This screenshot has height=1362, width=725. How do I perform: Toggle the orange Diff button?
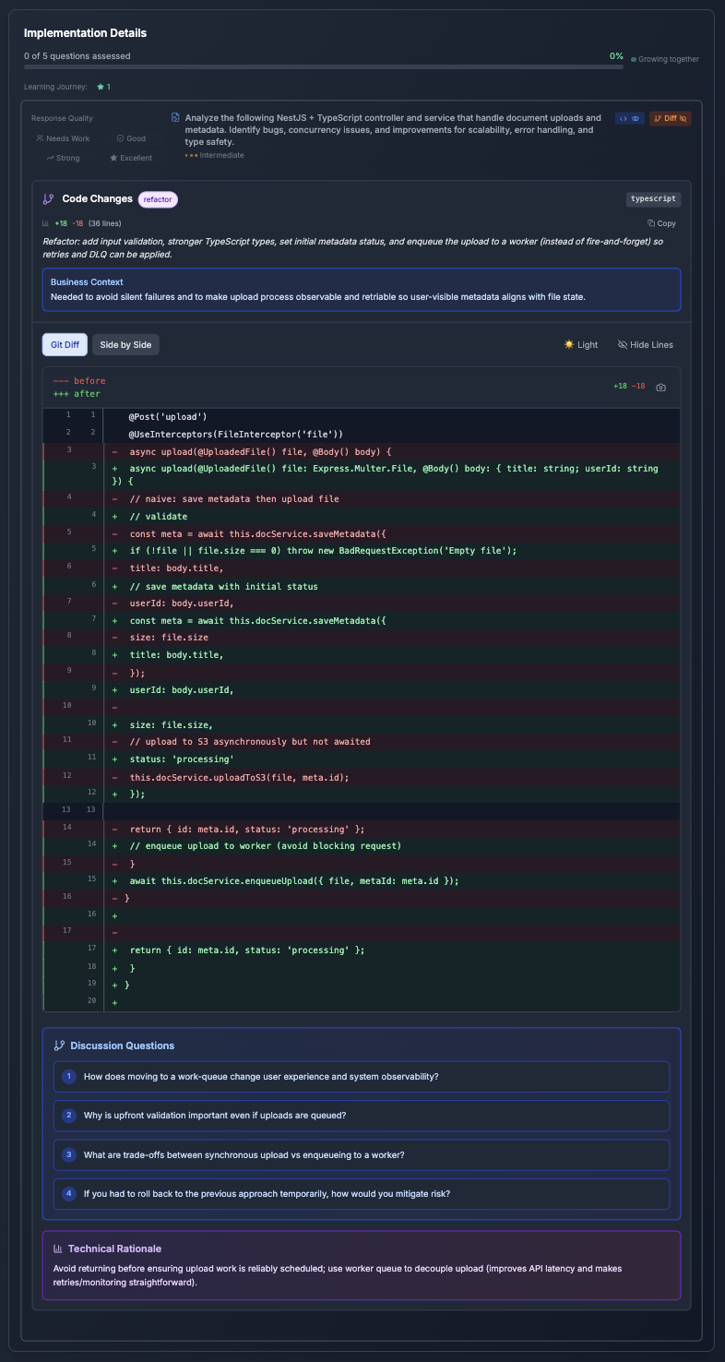coord(671,118)
